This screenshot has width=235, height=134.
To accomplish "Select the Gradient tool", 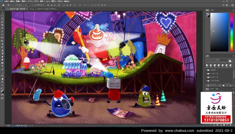I will pos(2,53).
